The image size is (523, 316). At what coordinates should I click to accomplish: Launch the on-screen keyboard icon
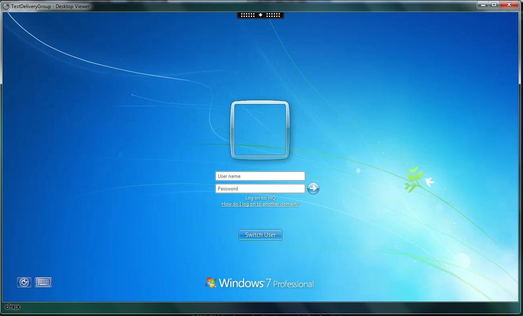tap(43, 282)
